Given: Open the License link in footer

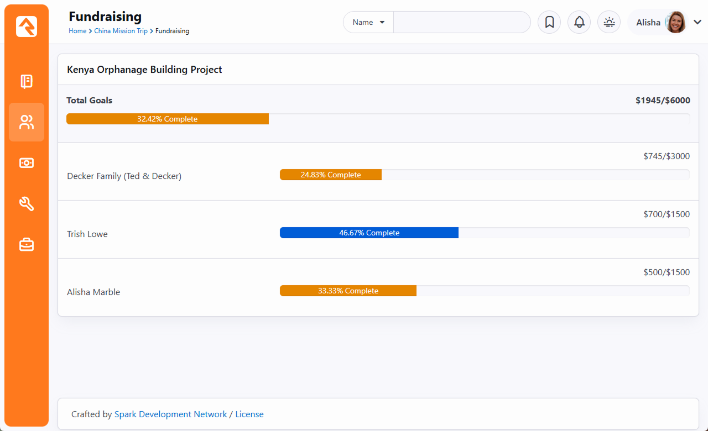Looking at the screenshot, I should point(249,414).
